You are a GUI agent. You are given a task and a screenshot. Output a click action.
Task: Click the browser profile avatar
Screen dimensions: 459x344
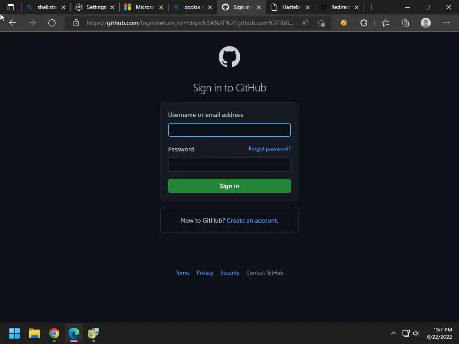pyautogui.click(x=426, y=23)
